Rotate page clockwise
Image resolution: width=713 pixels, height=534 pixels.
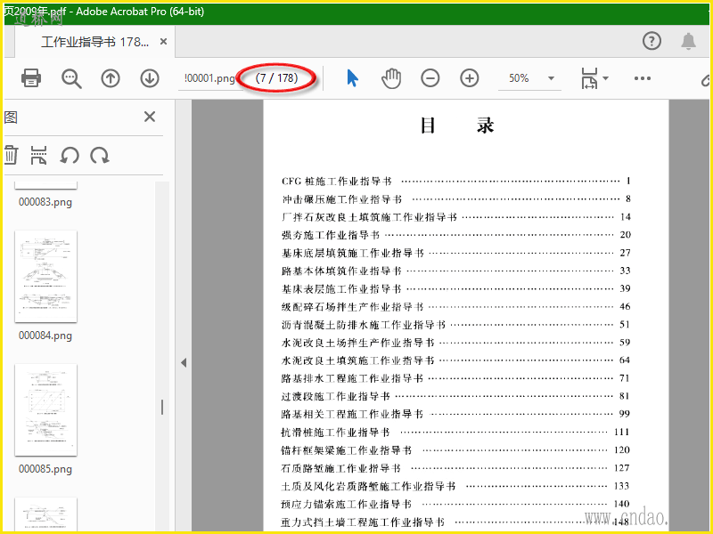(100, 155)
